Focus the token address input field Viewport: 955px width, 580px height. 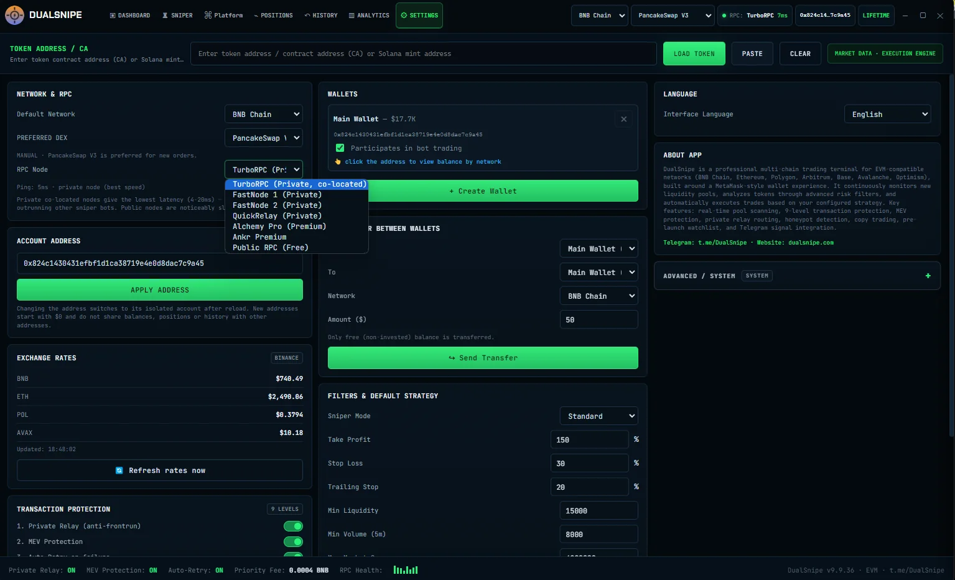pyautogui.click(x=424, y=54)
